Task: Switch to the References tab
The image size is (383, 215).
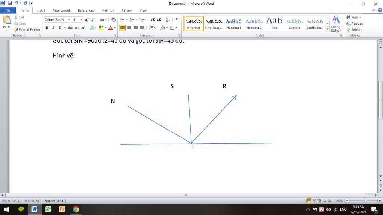Action: [86, 10]
